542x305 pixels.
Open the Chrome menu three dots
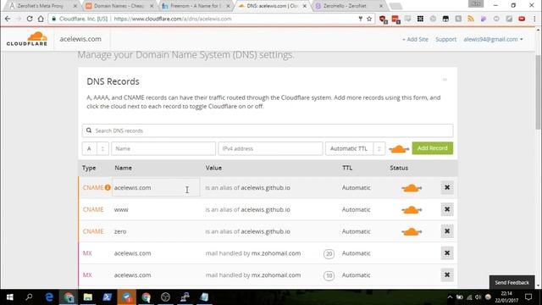tap(534, 19)
